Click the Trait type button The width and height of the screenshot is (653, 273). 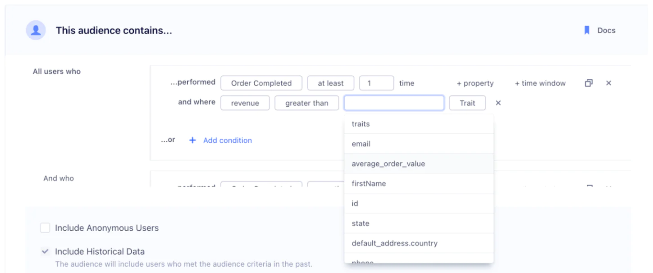(467, 103)
